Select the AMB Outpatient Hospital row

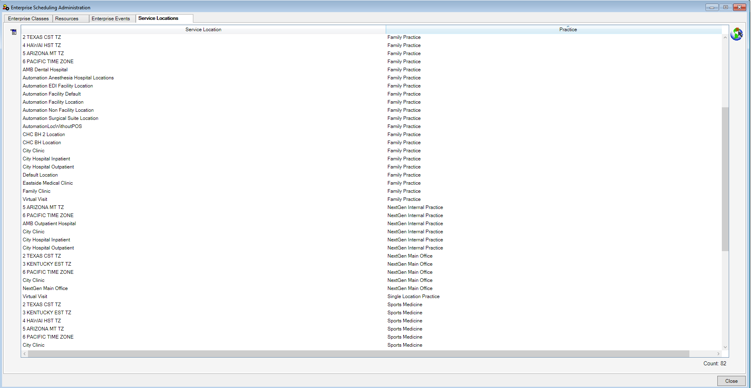pos(372,224)
